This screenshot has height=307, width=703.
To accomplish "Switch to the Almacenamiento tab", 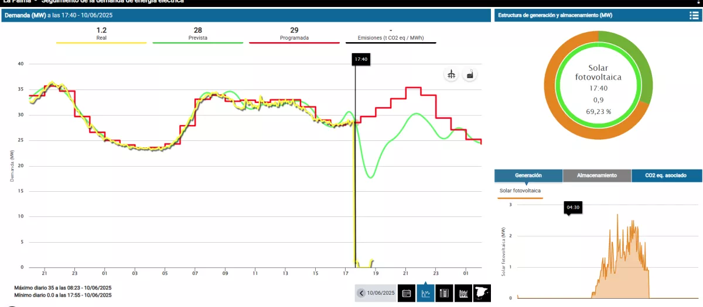I will pos(597,175).
